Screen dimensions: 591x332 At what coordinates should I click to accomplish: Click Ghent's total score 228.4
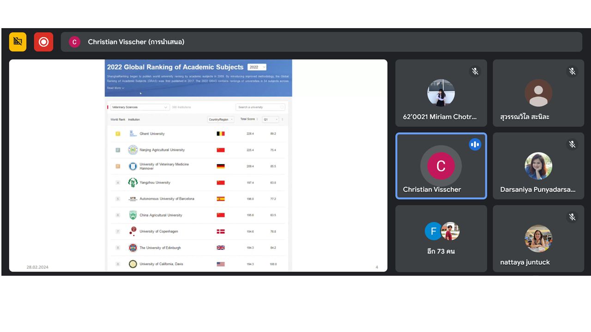tap(250, 134)
